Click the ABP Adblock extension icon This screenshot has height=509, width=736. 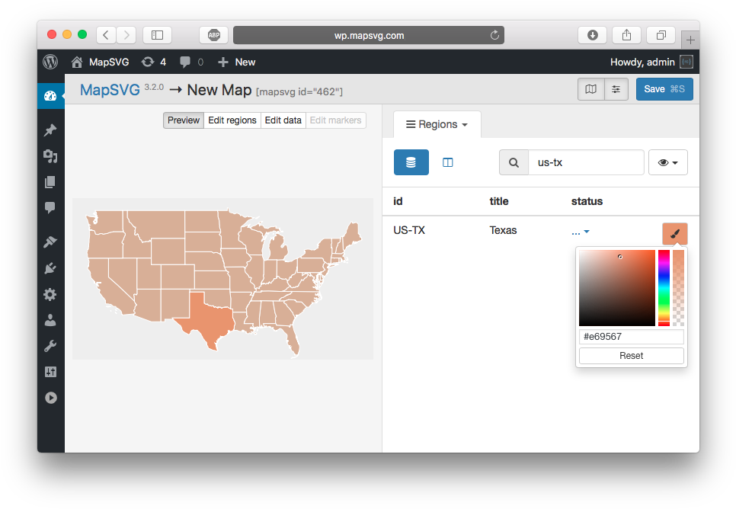coord(213,35)
